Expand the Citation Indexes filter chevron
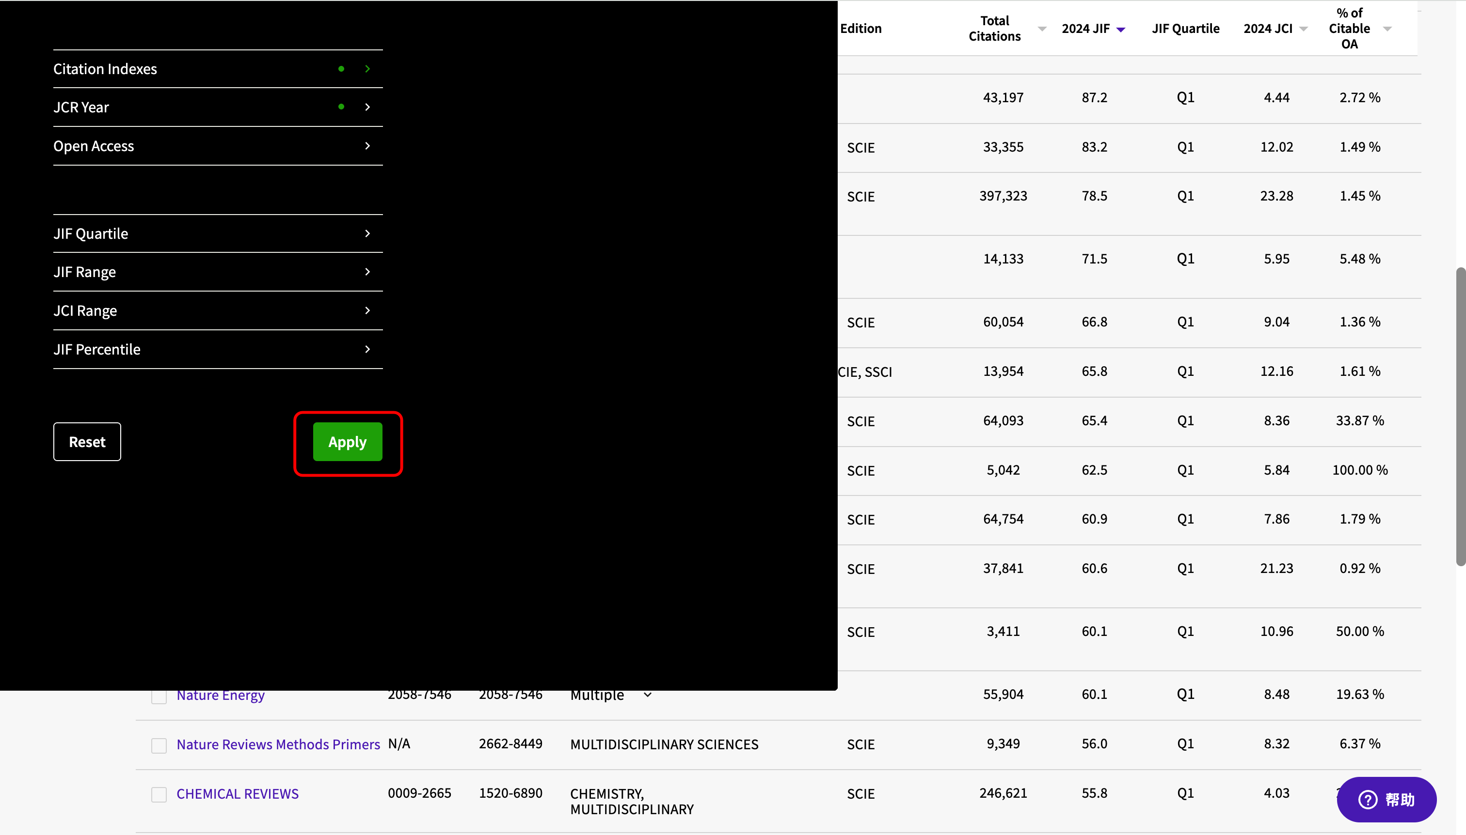 coord(367,69)
